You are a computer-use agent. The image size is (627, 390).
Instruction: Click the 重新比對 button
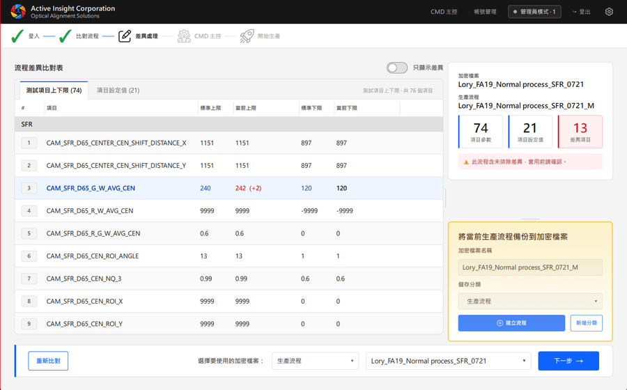(48, 361)
